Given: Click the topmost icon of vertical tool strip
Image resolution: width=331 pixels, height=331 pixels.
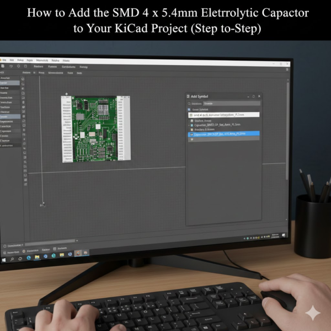Looking at the screenshot, I should coord(23,79).
